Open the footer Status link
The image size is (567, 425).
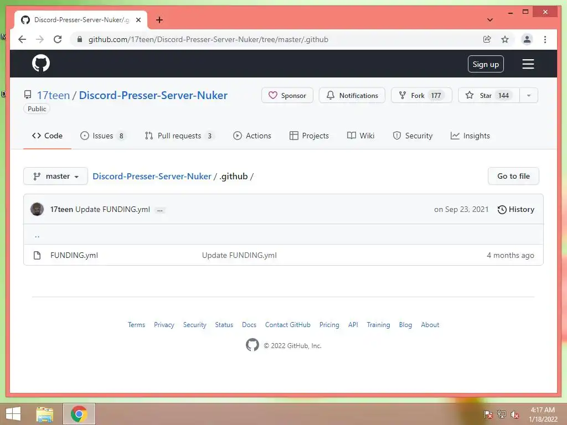tap(224, 324)
